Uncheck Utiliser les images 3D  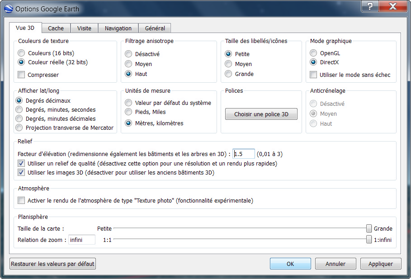21,173
